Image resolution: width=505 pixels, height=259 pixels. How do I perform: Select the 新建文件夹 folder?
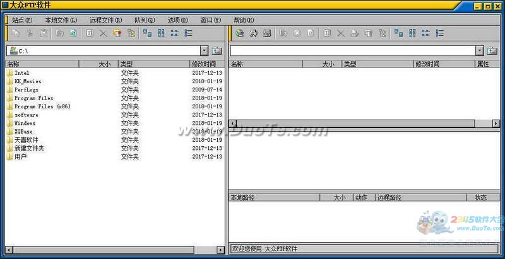(x=25, y=149)
